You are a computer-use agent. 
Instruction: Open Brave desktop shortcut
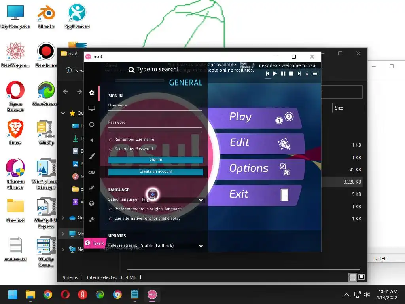15,132
